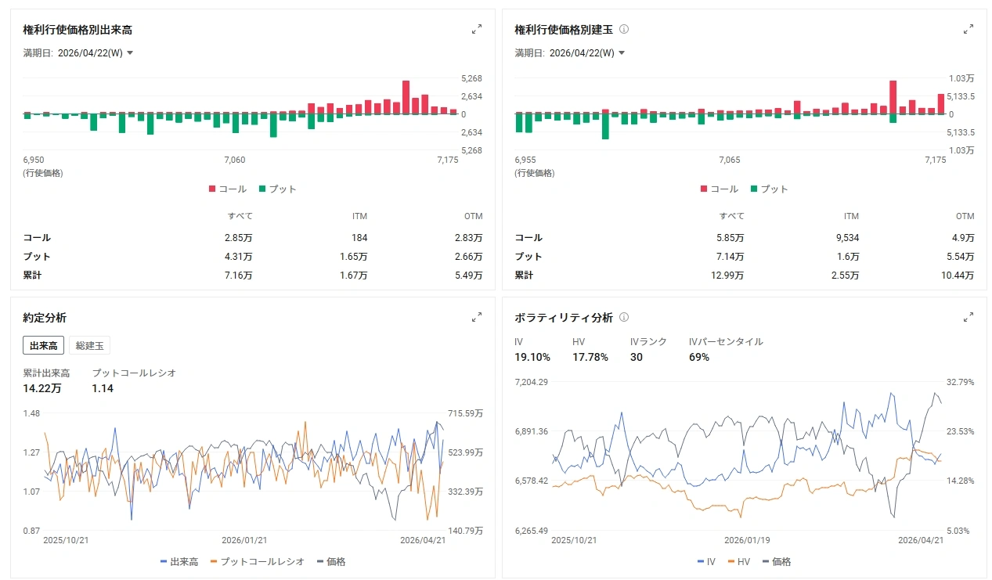Toggle the HV series legend item
Viewport: 992px width, 580px height.
coord(738,561)
